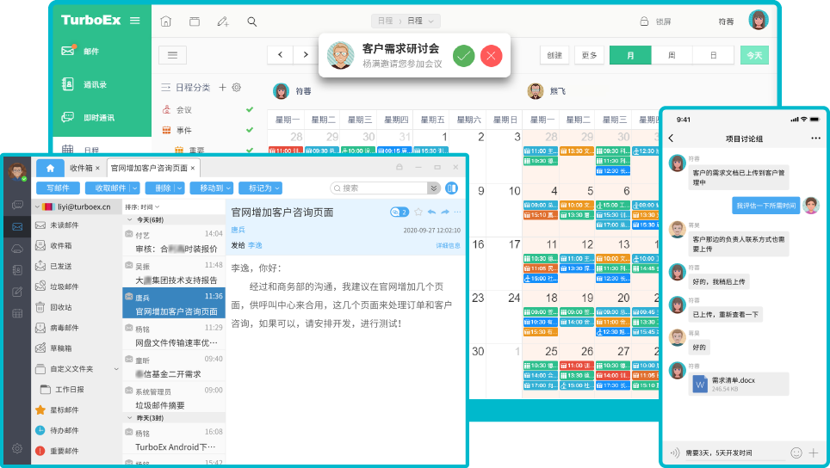The width and height of the screenshot is (830, 468).
Task: Open the search icon in the top toolbar
Action: coord(252,22)
